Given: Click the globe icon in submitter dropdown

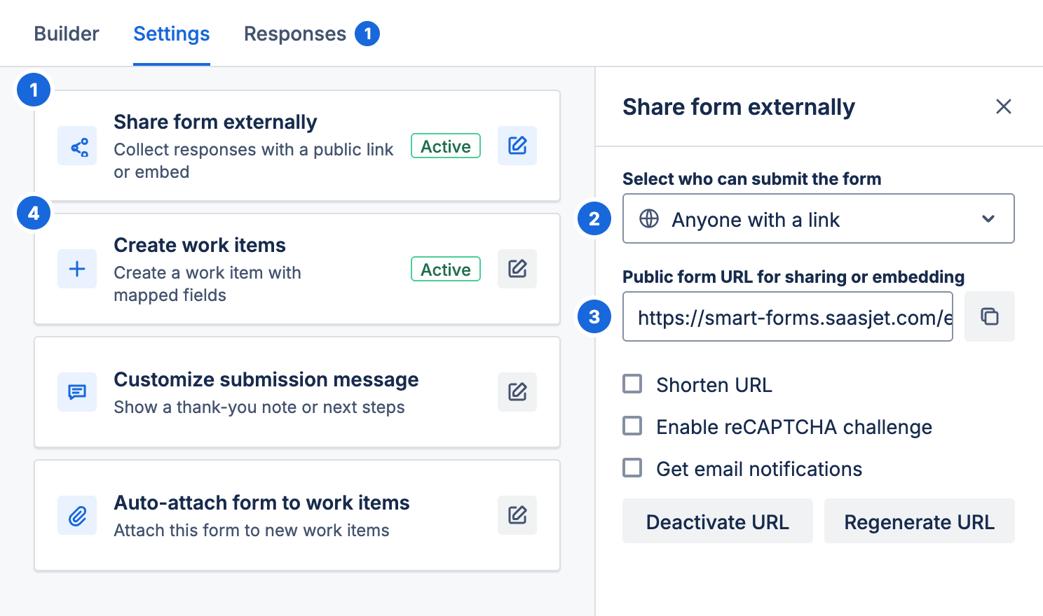Looking at the screenshot, I should [x=649, y=218].
